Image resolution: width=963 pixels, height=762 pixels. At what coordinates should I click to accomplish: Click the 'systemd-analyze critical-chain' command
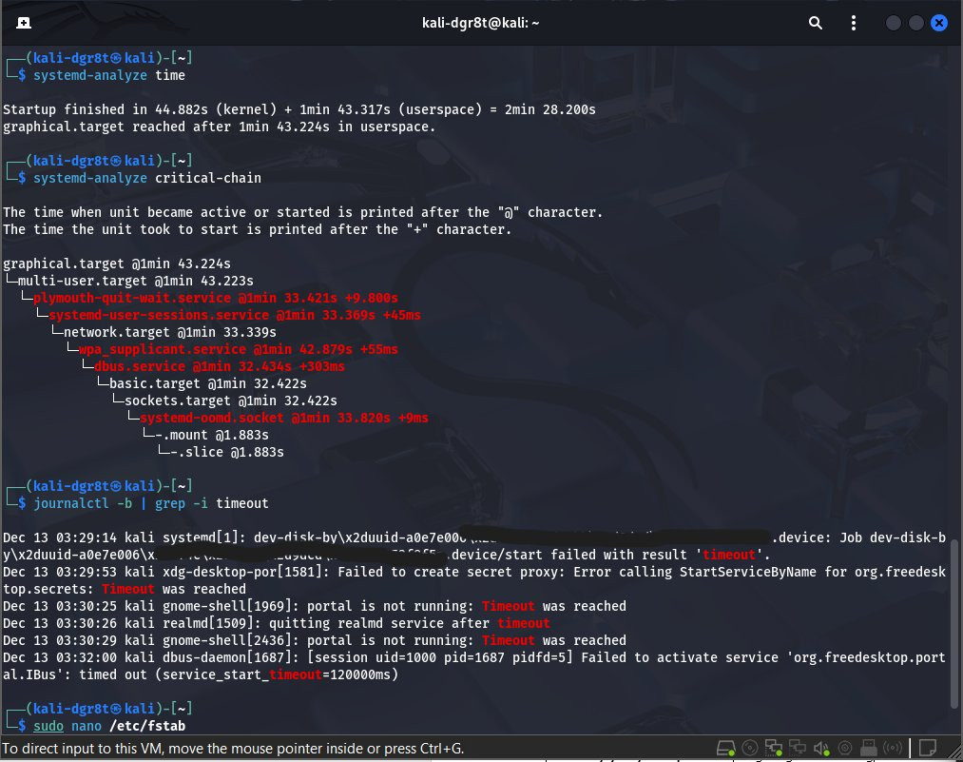(x=146, y=178)
